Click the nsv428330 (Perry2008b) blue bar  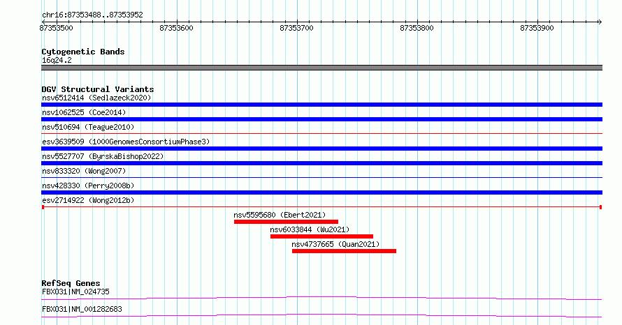(321, 192)
